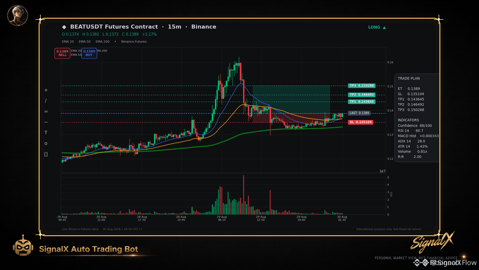Click the 29 Aug 19:00 time axis label

pyautogui.click(x=301, y=218)
